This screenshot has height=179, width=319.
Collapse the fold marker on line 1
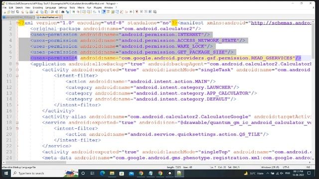[x=17, y=23]
